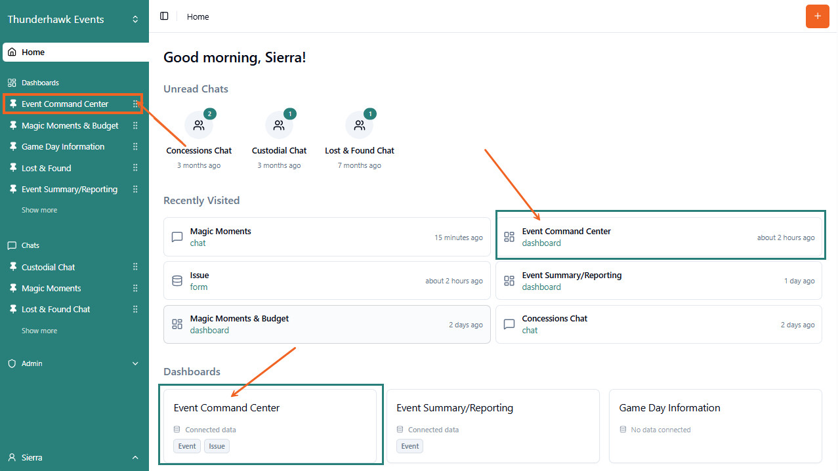The height and width of the screenshot is (471, 838).
Task: Click "15 minutes ago" timestamp
Action: (458, 237)
